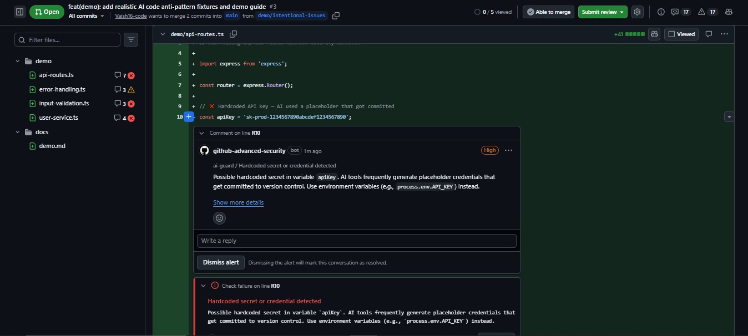Open the Show more details link
Image resolution: width=748 pixels, height=336 pixels.
pyautogui.click(x=239, y=202)
